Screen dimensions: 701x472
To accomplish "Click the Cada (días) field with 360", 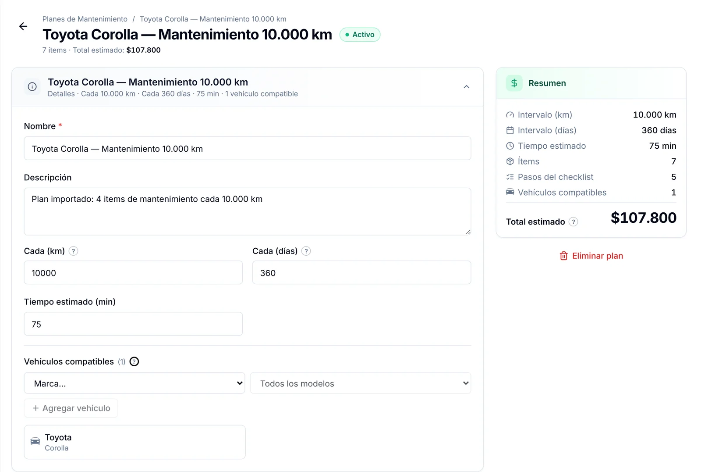I will [x=362, y=272].
